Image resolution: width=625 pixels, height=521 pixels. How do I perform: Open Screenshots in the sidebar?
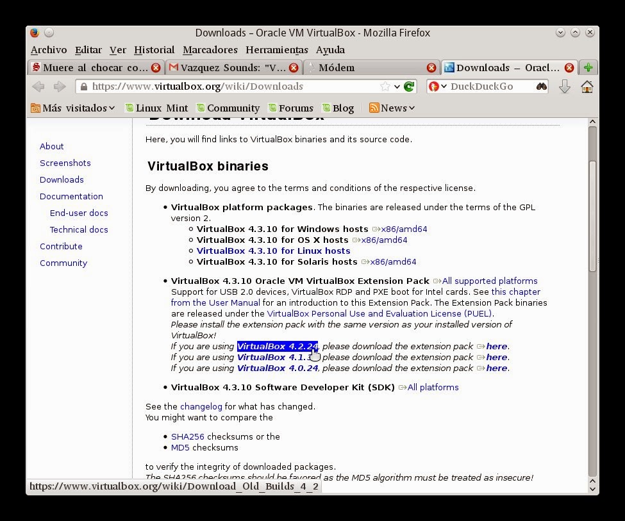(65, 163)
